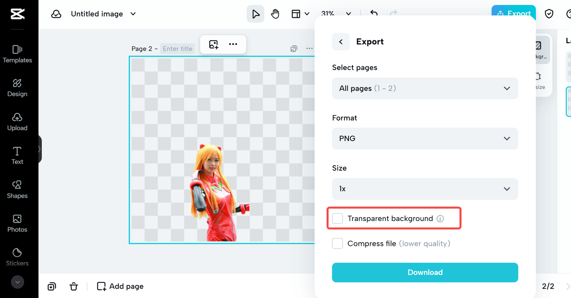Open the resize tool in right panel
Viewport: 571px width, 298px height.
539,80
